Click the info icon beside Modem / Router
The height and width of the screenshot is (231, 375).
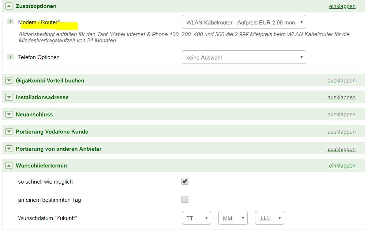pyautogui.click(x=11, y=22)
